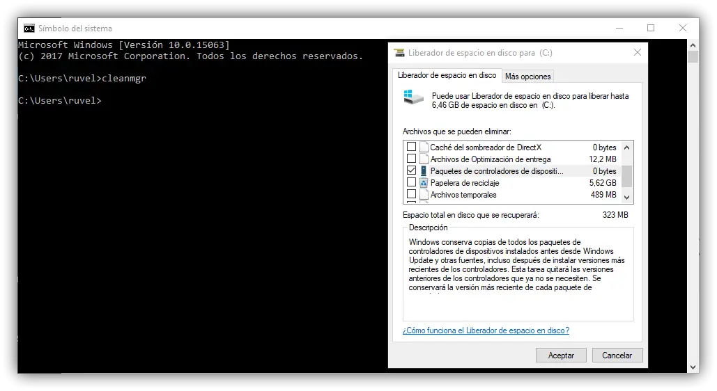The image size is (717, 391).
Task: Check the Papelera de reciclaje checkbox
Action: tap(411, 182)
